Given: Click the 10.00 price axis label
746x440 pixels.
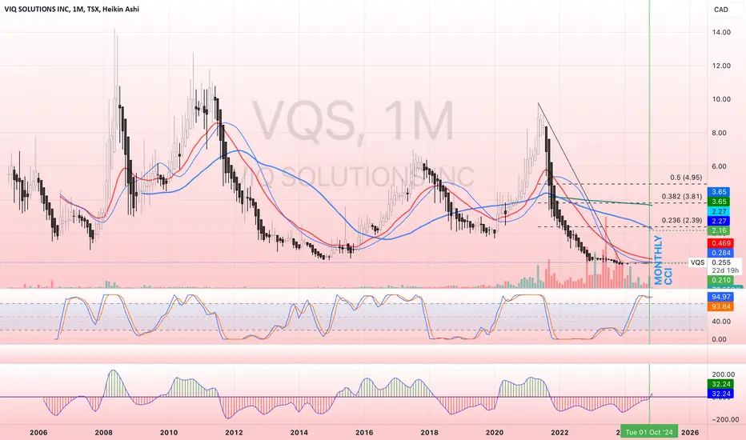Looking at the screenshot, I should point(721,99).
